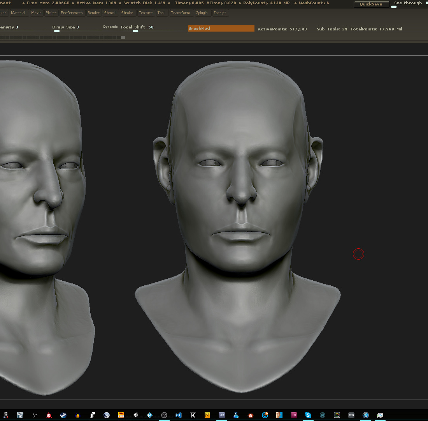This screenshot has height=421, width=428.
Task: Open the database server app on the taskbar
Action: pyautogui.click(x=6, y=415)
